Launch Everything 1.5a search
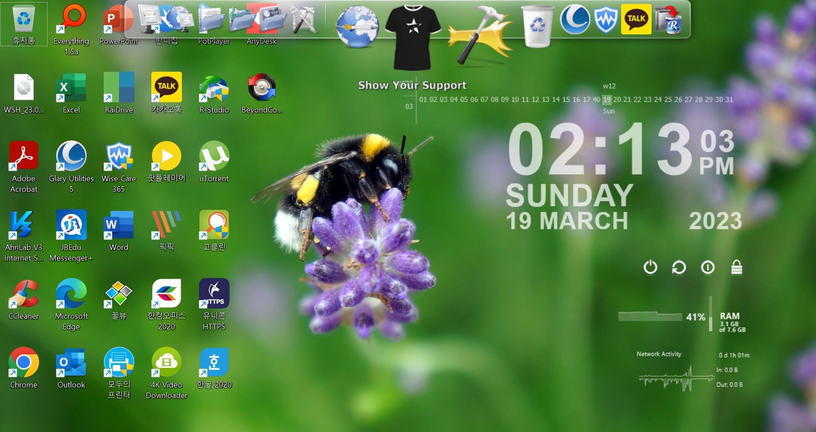This screenshot has height=432, width=816. tap(71, 29)
